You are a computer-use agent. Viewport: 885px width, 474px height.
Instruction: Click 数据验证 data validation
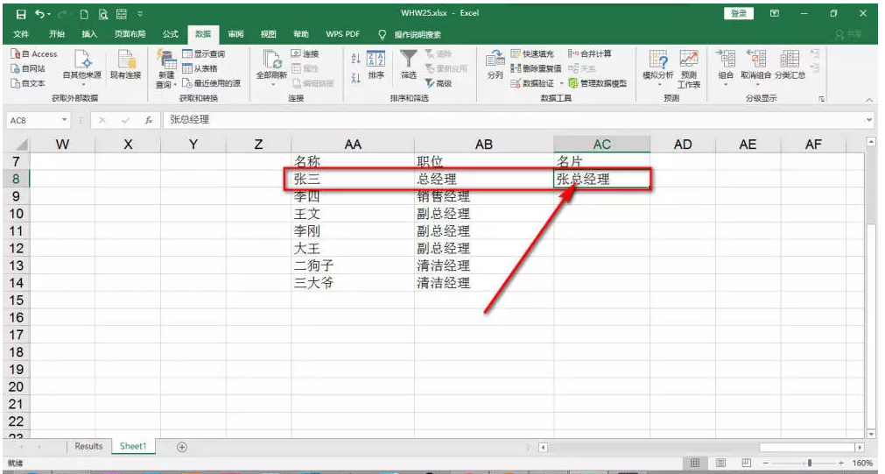coord(533,83)
